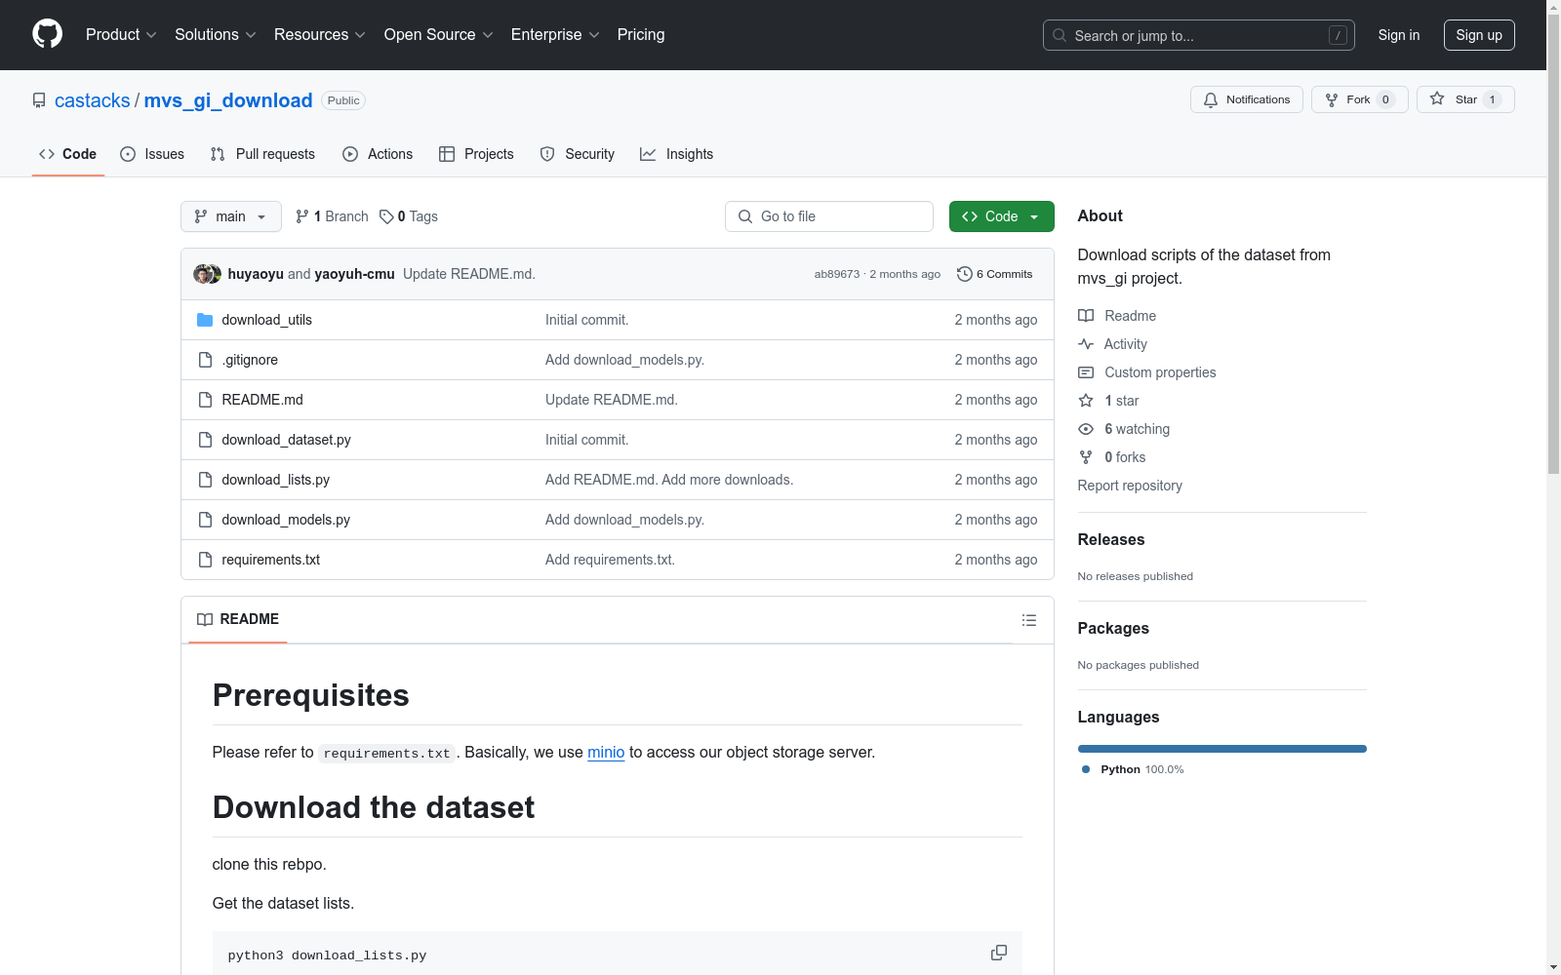Click the file icon next to download_models.py
The image size is (1561, 975).
point(205,520)
